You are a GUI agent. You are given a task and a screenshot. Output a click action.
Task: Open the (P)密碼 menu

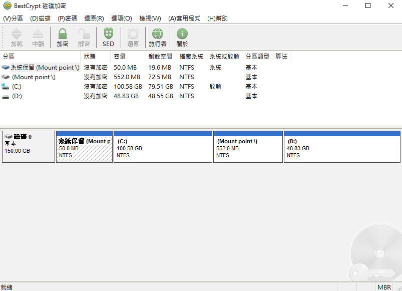click(67, 19)
